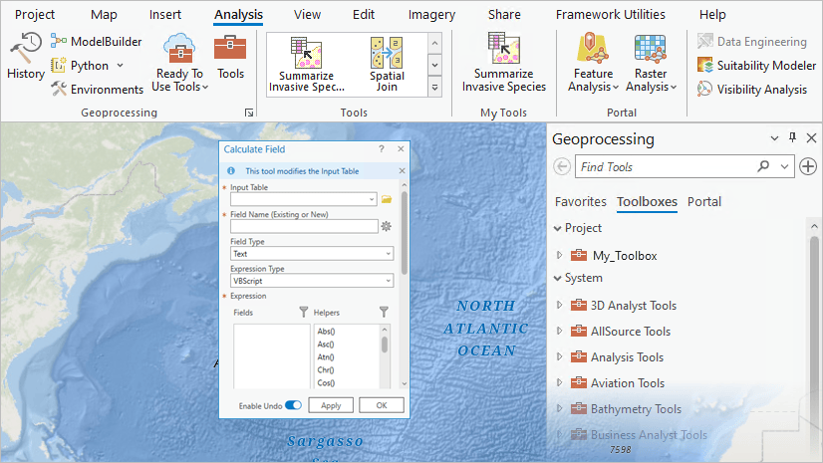Image resolution: width=823 pixels, height=463 pixels.
Task: Open Geoprocessing pane options chevron
Action: (774, 138)
